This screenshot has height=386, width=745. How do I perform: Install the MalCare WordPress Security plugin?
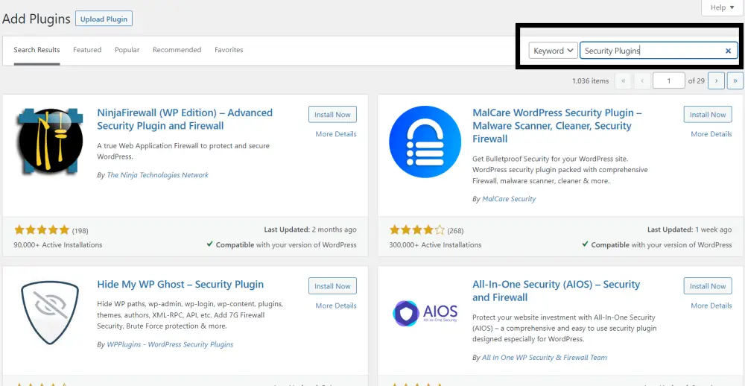click(x=708, y=115)
